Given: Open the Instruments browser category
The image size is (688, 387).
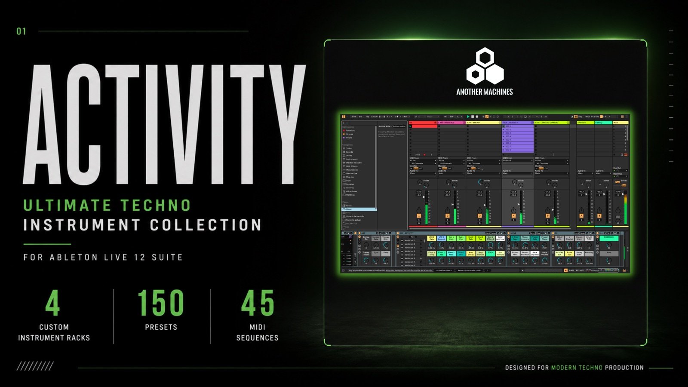Looking at the screenshot, I should pos(350,159).
